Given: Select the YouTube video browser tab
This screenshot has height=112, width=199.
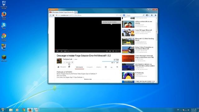Looking at the screenshot, I should [62, 12].
